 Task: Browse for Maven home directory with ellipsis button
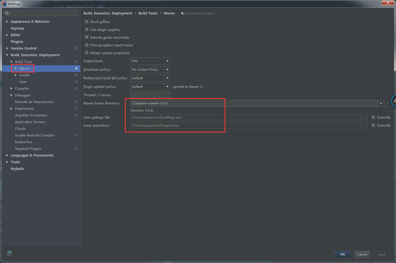pos(388,103)
